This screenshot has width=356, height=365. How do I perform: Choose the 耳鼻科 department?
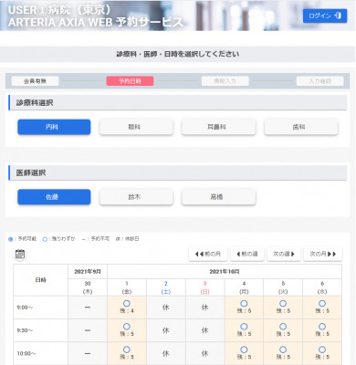[x=218, y=127]
